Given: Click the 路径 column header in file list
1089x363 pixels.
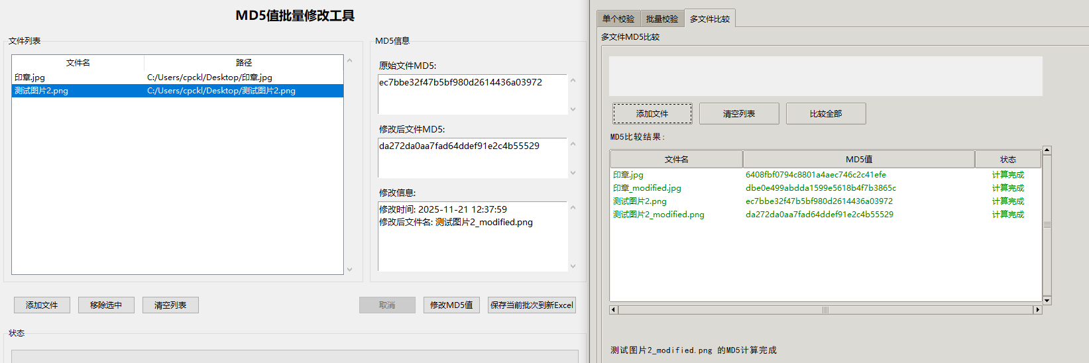Looking at the screenshot, I should (243, 63).
